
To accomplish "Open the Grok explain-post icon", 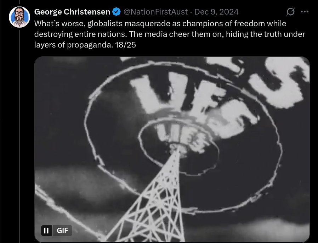I will point(290,12).
